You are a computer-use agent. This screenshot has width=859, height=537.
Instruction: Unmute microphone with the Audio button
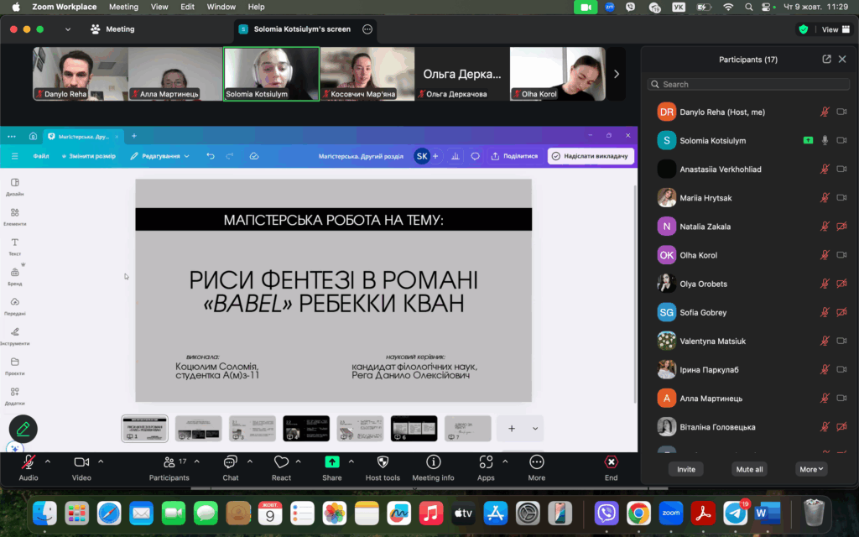(x=28, y=462)
